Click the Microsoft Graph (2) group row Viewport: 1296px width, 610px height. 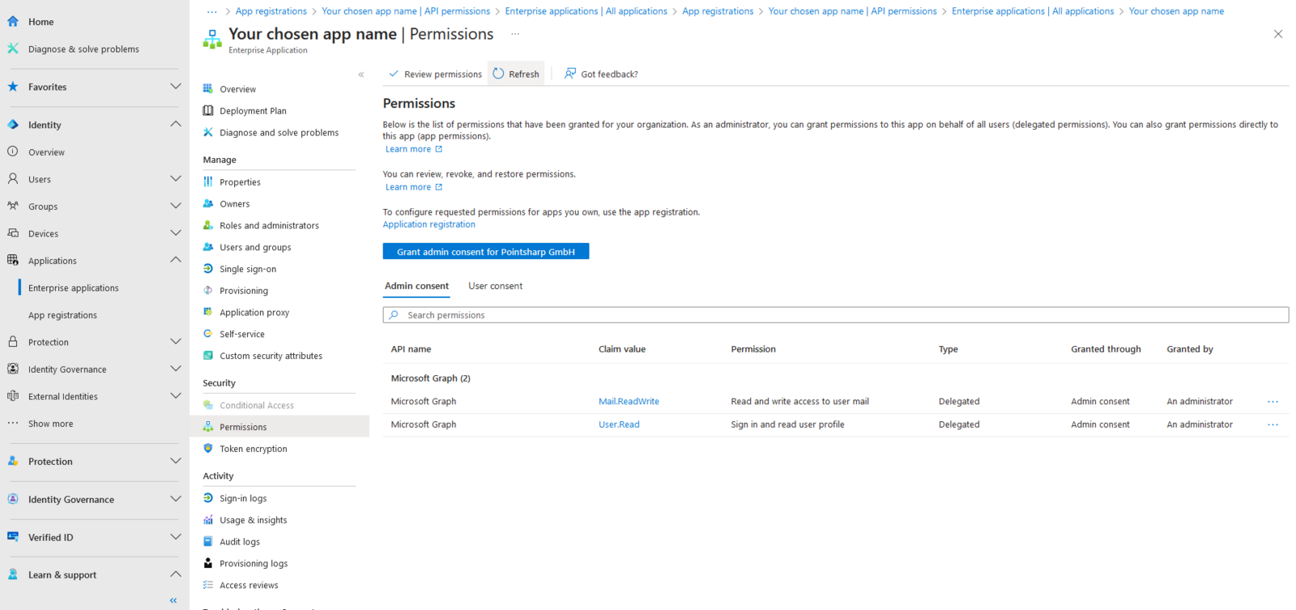(x=836, y=378)
